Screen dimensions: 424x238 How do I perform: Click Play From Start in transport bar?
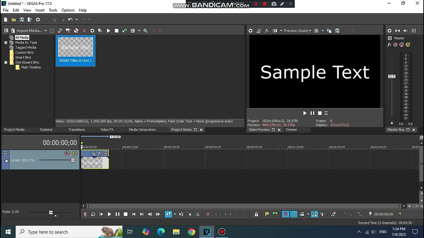click(x=101, y=214)
